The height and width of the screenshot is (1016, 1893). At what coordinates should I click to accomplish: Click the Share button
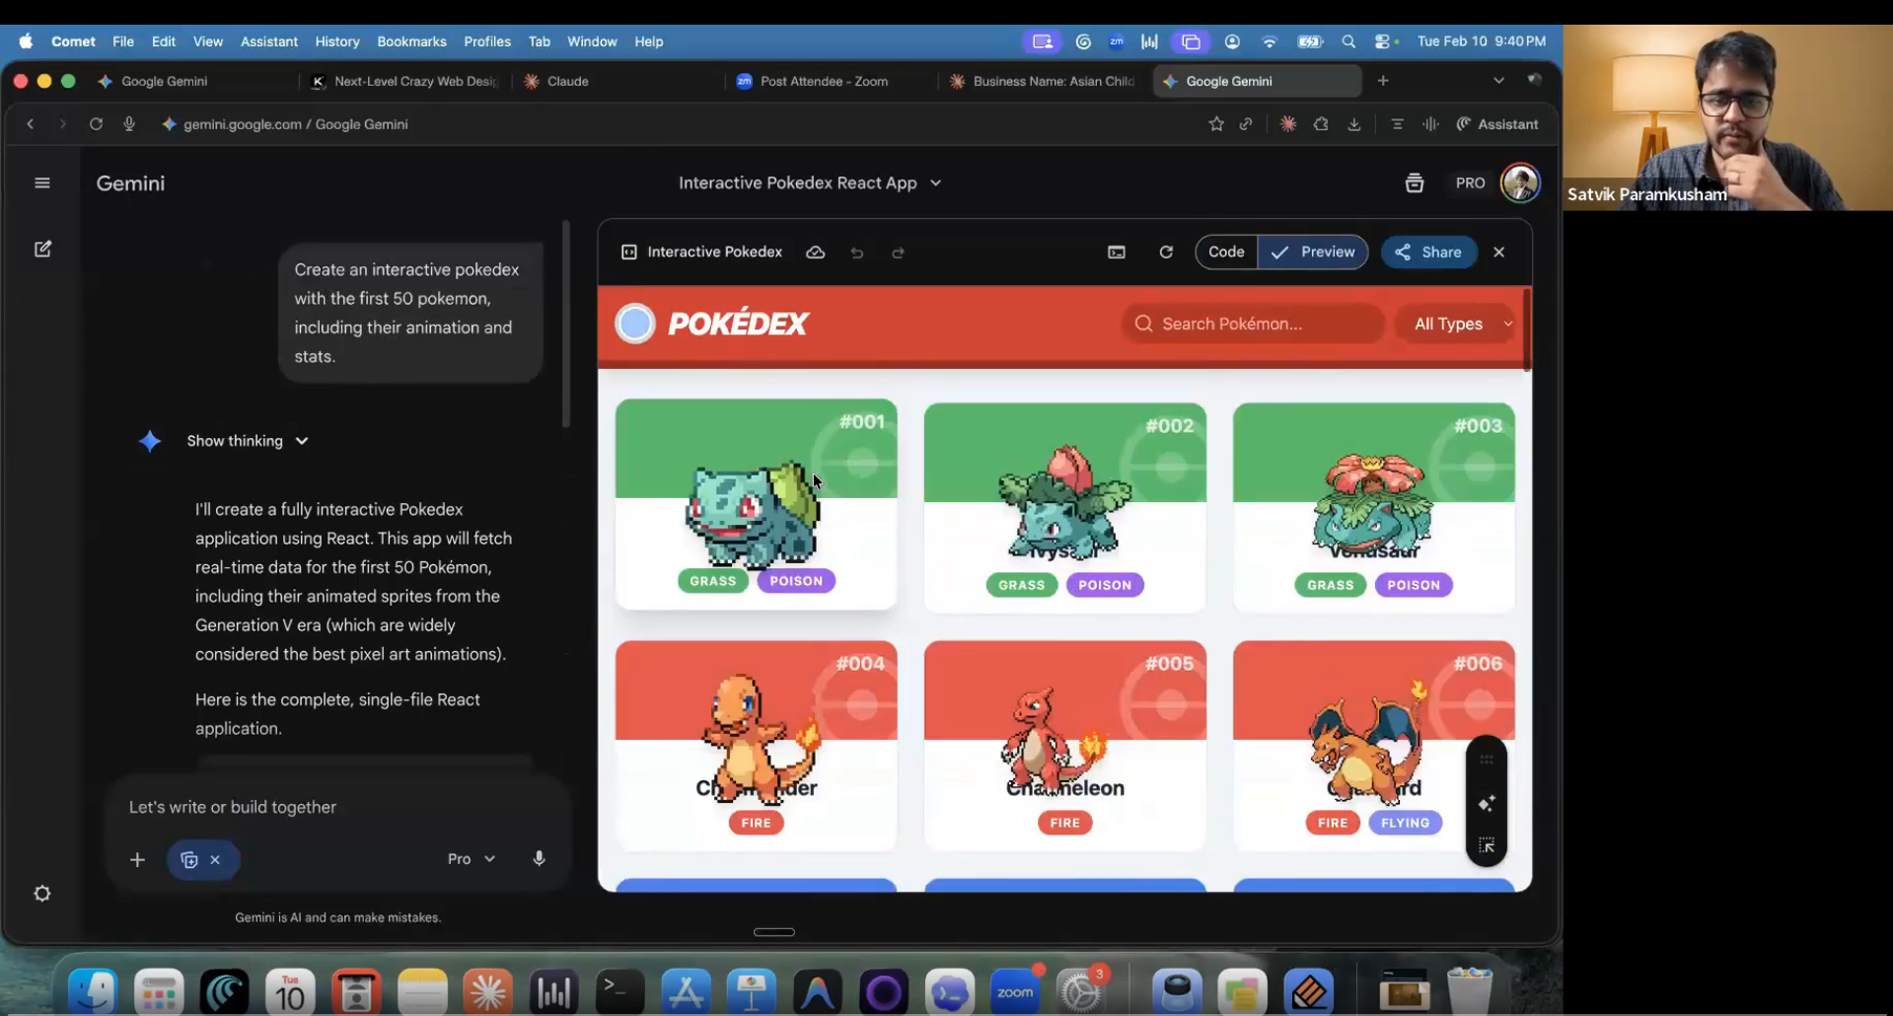click(1428, 253)
